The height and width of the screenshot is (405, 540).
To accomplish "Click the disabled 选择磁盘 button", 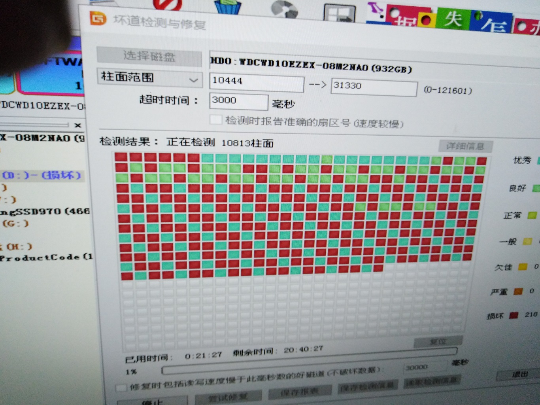I will pyautogui.click(x=149, y=57).
